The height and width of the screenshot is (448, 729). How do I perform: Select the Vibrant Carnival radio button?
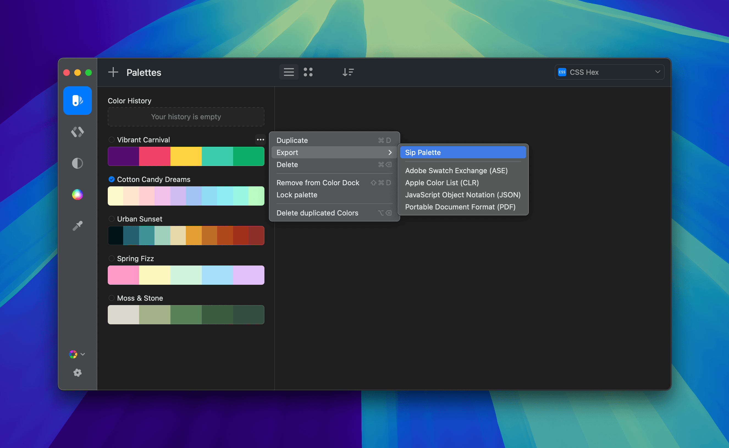pyautogui.click(x=112, y=140)
